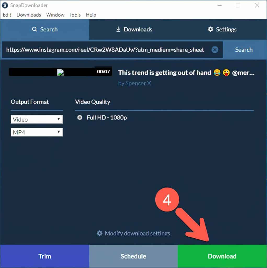Click the magnifier icon on Search tab
The height and width of the screenshot is (268, 267).
[x=35, y=29]
